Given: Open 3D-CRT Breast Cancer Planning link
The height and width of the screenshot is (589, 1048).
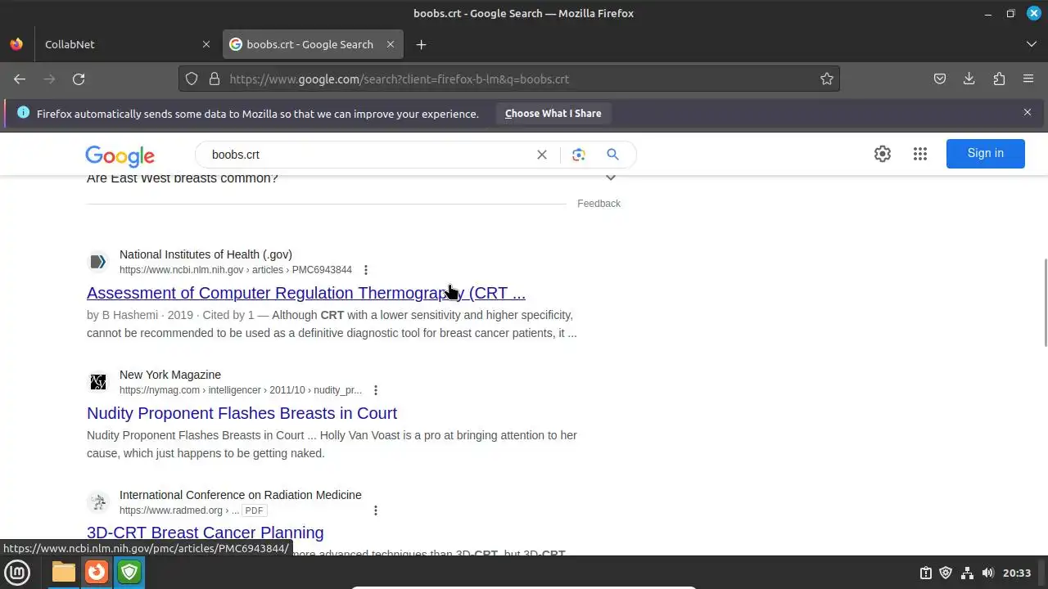Looking at the screenshot, I should coord(205,533).
